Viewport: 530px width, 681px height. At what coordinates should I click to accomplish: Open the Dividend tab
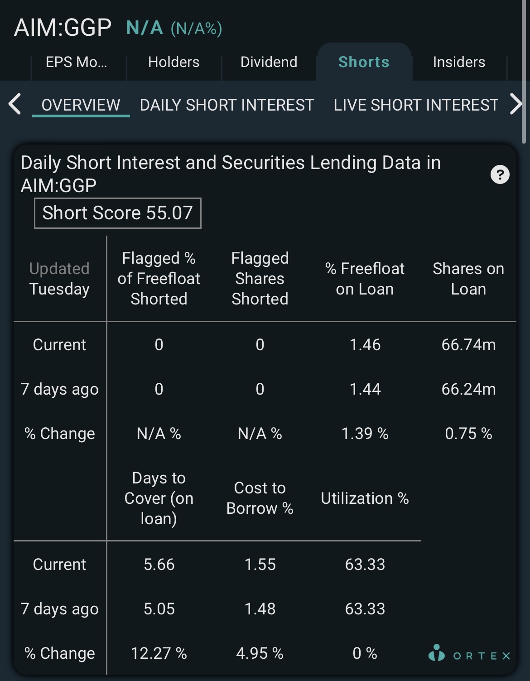coord(269,62)
